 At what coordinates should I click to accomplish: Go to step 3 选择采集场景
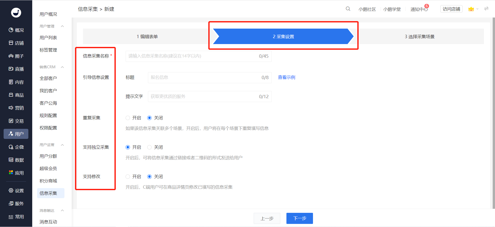(419, 37)
